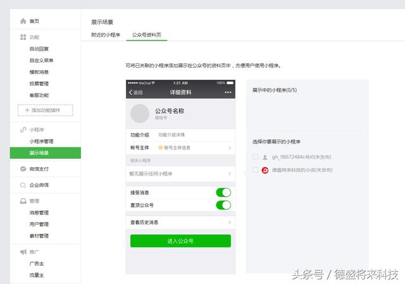Click the 推广 megaphone icon
405x284 pixels.
pyautogui.click(x=23, y=252)
